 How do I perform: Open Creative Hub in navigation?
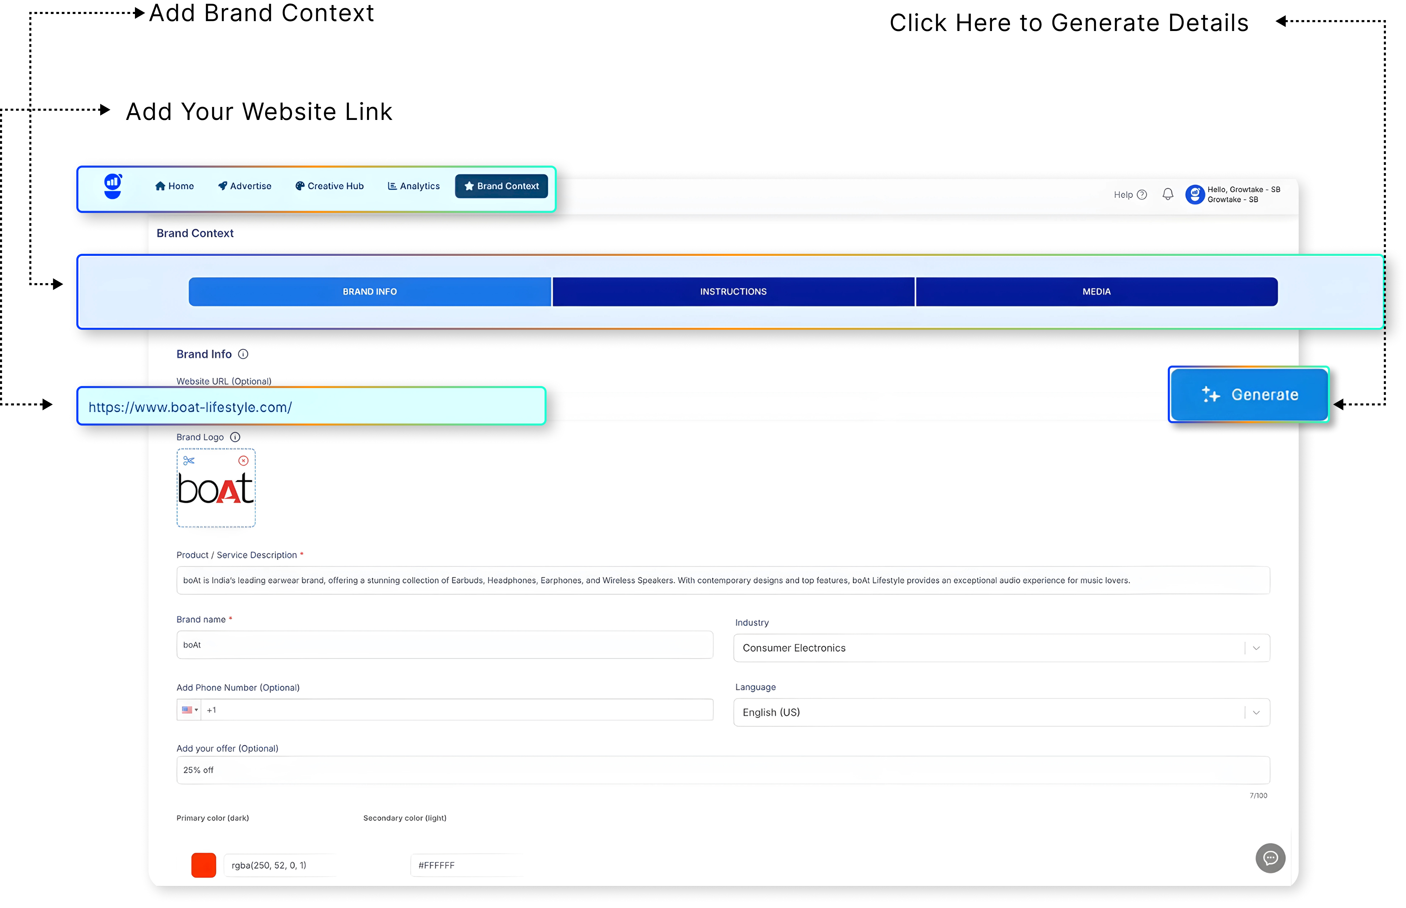pos(330,186)
